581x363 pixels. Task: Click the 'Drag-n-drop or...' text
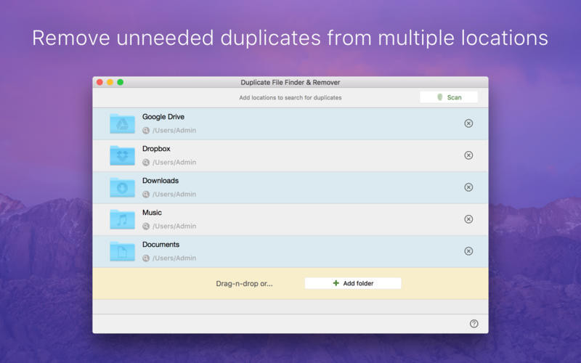click(244, 284)
